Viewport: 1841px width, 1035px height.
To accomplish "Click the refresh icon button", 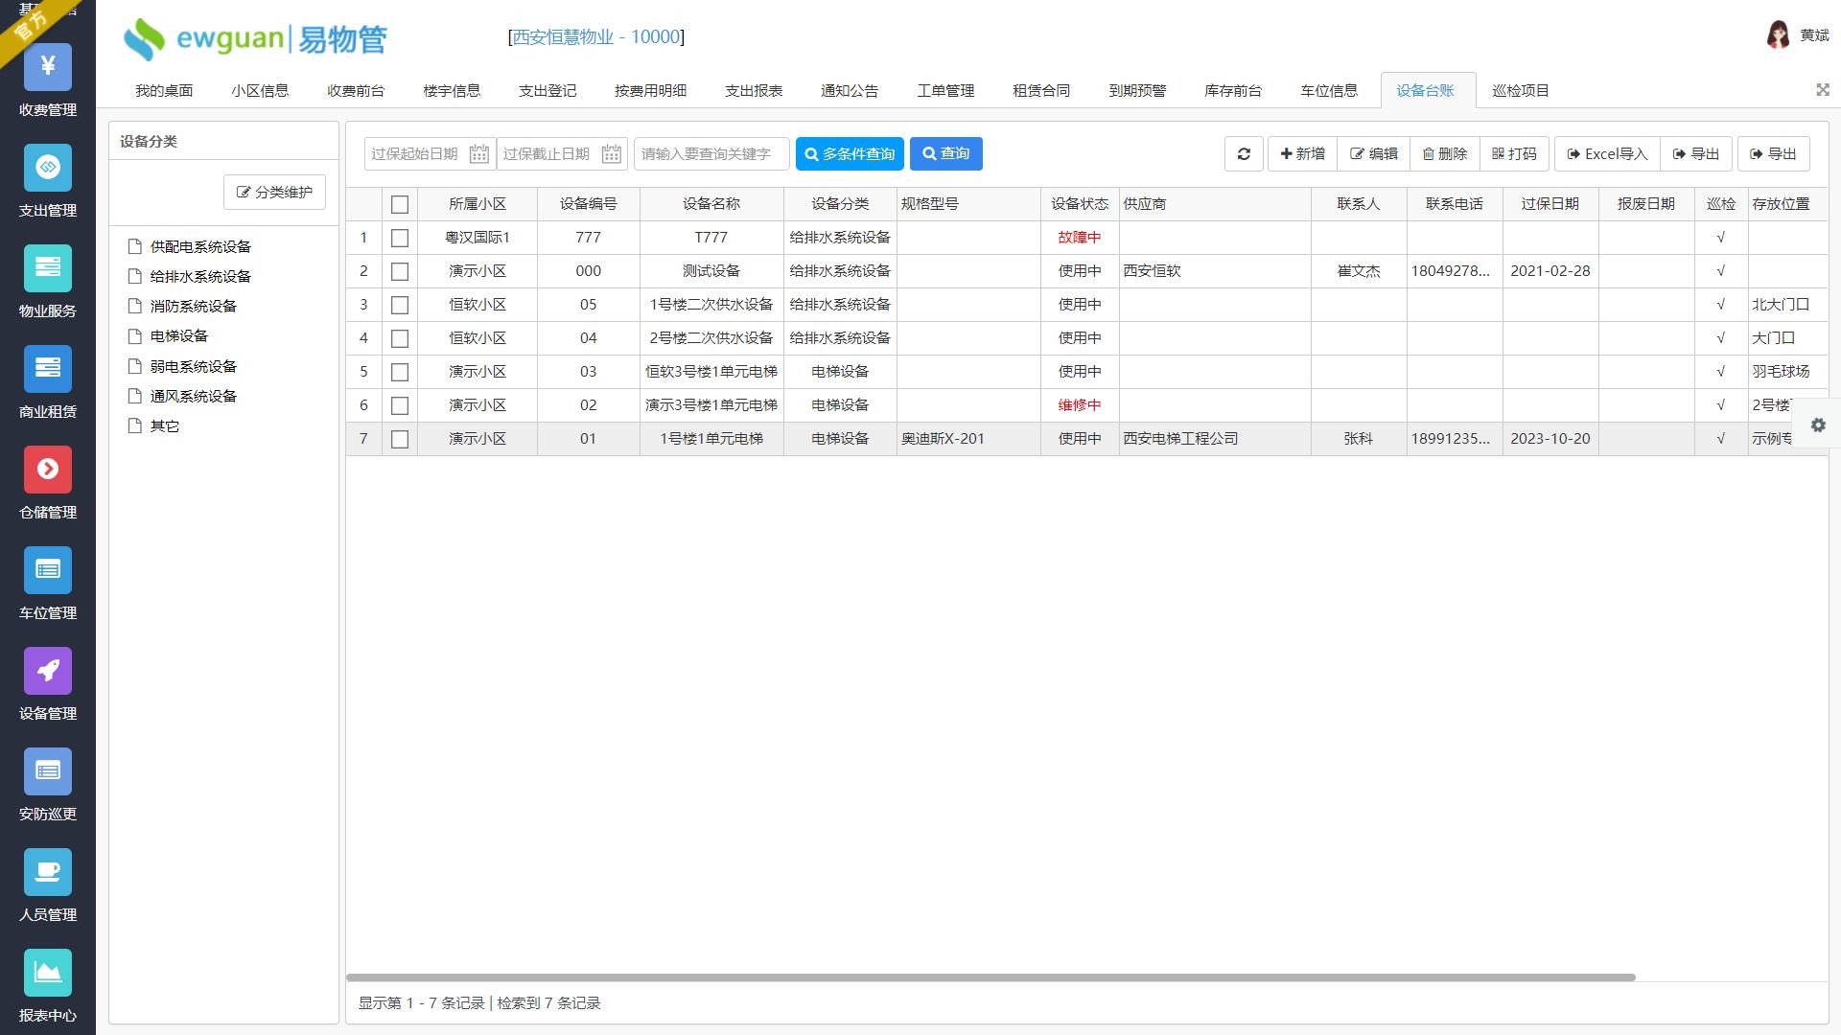I will [1244, 154].
